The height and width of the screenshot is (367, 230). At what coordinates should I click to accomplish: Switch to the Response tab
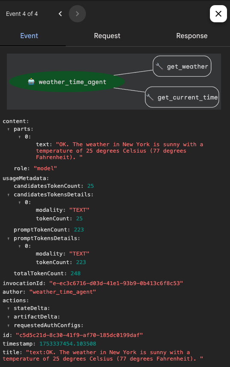pos(192,36)
